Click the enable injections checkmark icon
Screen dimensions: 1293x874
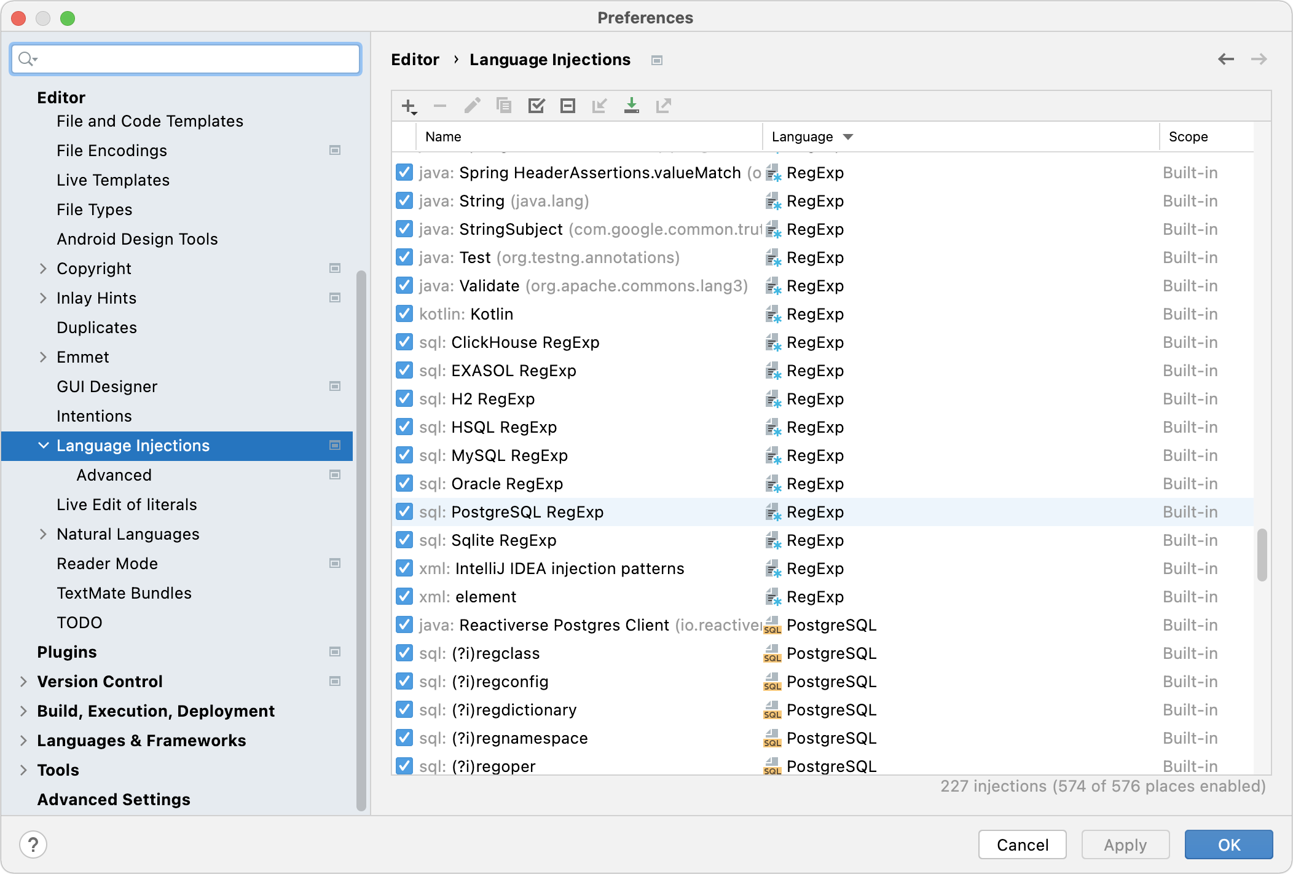pos(536,106)
